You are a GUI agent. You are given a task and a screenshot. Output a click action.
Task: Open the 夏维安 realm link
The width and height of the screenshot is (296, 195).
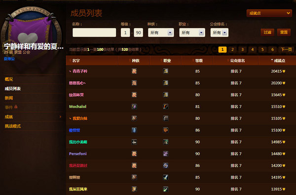[x=9, y=59]
